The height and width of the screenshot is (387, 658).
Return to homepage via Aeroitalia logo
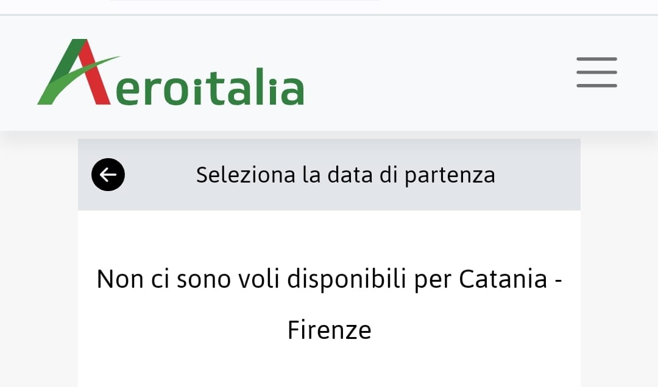tap(171, 73)
